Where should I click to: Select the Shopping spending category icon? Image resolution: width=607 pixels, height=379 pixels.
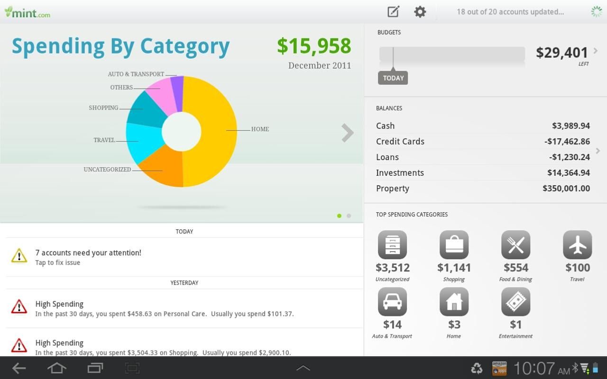(454, 244)
